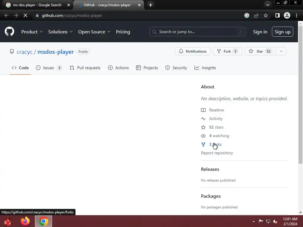Open the Security tab
Viewport: 303px width, 227px height.
coord(176,68)
